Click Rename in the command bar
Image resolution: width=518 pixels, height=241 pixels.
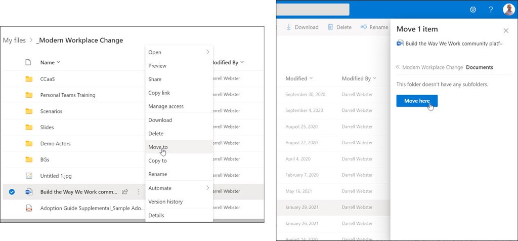tap(374, 27)
